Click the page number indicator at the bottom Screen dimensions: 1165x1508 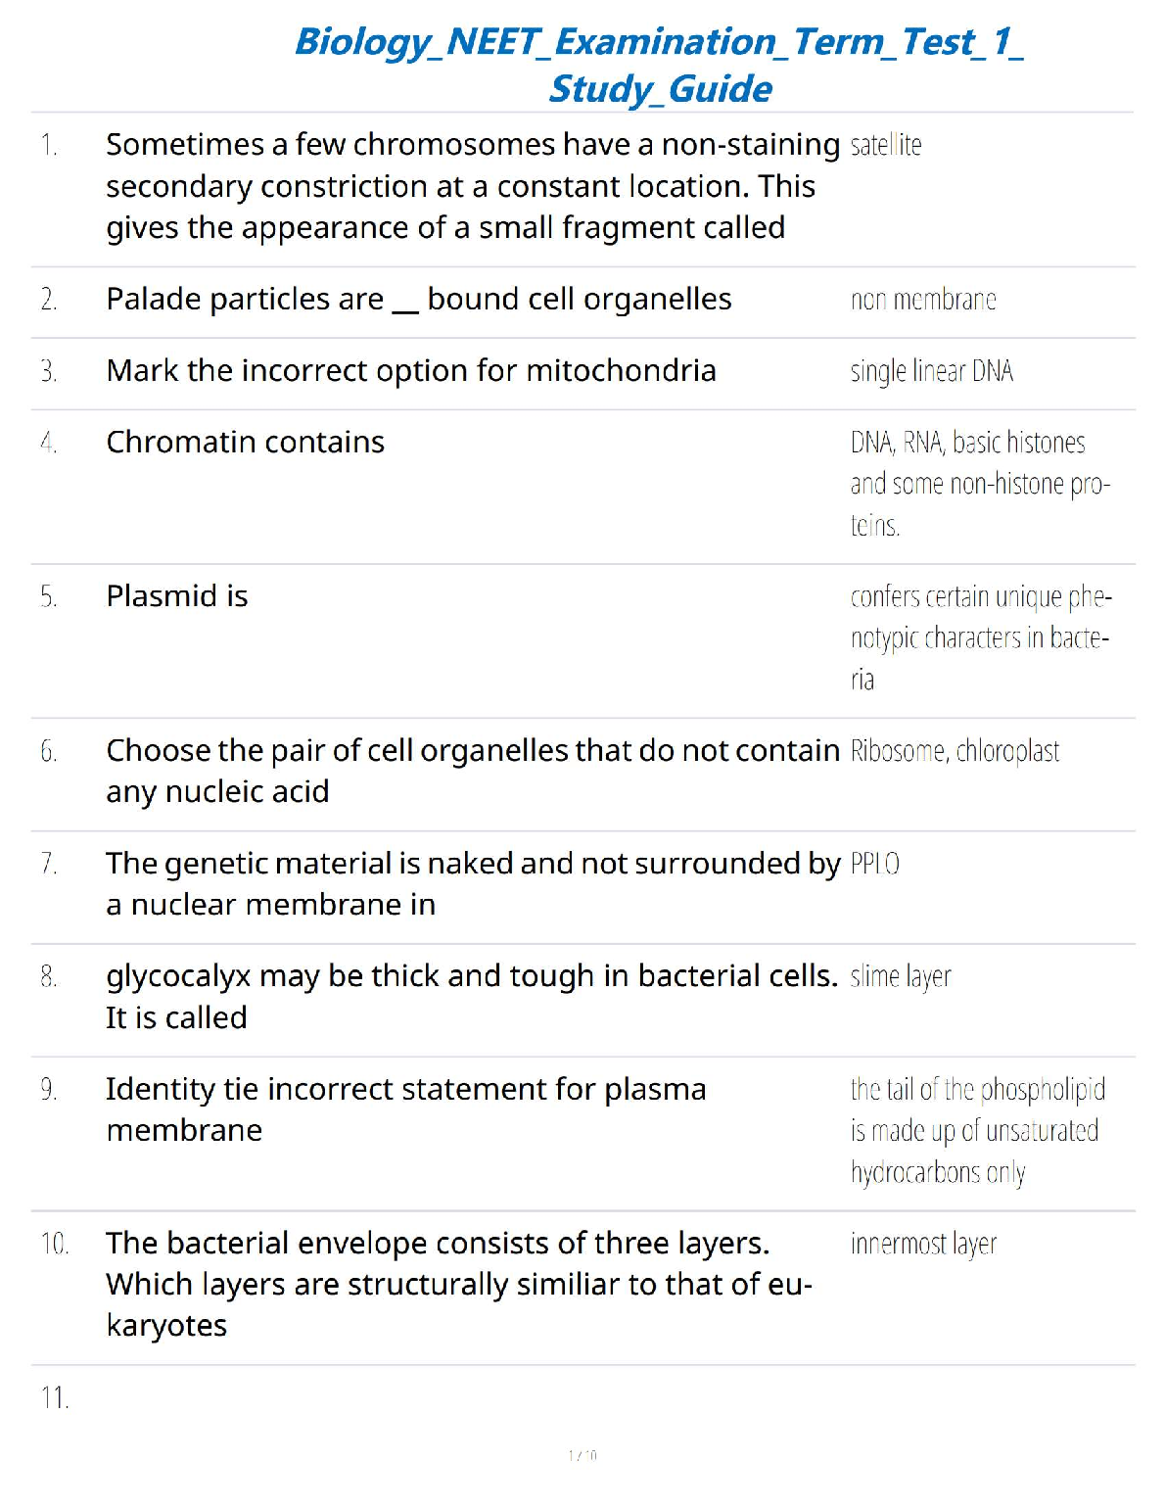[582, 1456]
